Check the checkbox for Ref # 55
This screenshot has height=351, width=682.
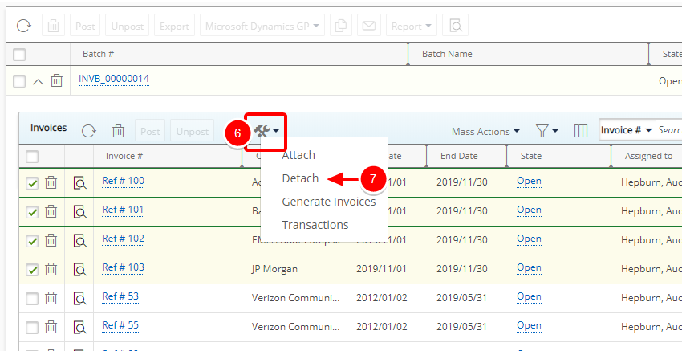coord(32,328)
